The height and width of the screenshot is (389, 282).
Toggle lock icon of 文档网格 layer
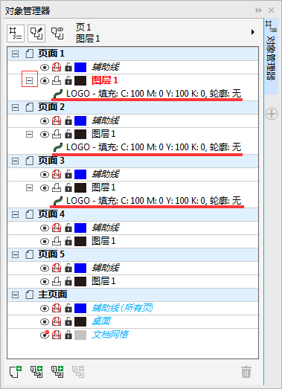(68, 335)
